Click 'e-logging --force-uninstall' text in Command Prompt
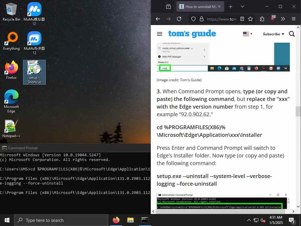301x226 pixels. (x=31, y=183)
